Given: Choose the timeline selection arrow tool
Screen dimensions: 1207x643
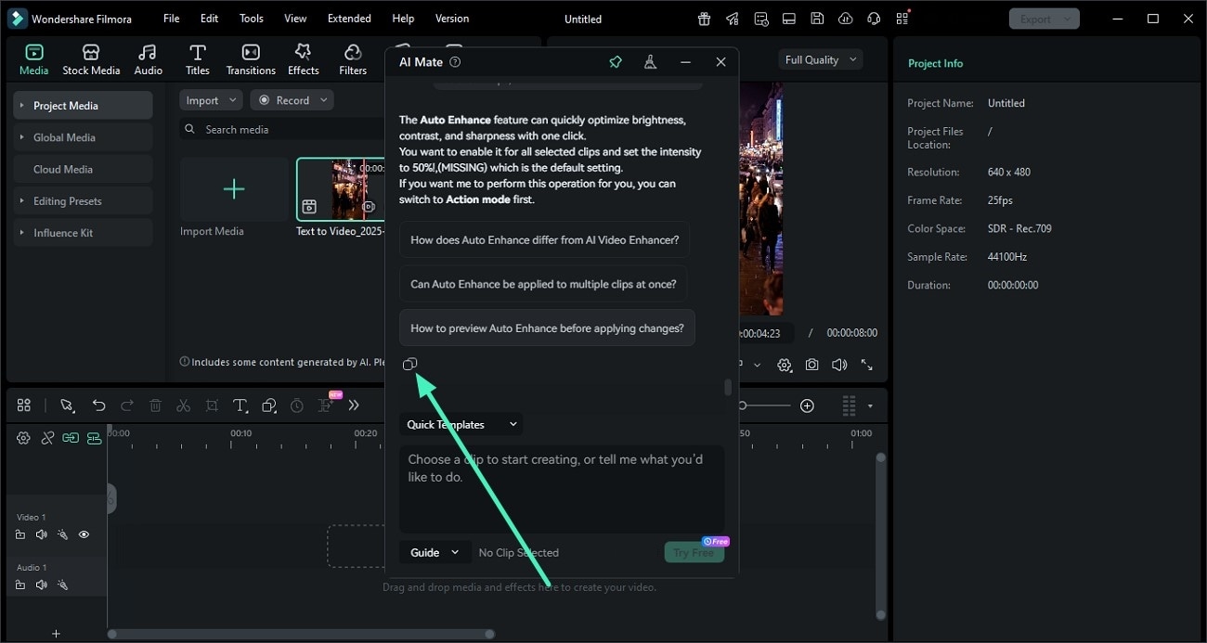Looking at the screenshot, I should (x=67, y=405).
